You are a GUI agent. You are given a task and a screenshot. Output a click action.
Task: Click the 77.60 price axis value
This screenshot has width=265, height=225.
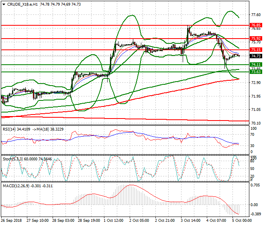256,15
